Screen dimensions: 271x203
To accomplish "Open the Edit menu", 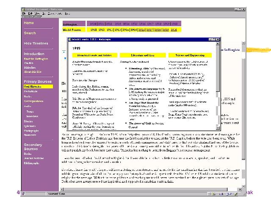I will (x=30, y=14).
